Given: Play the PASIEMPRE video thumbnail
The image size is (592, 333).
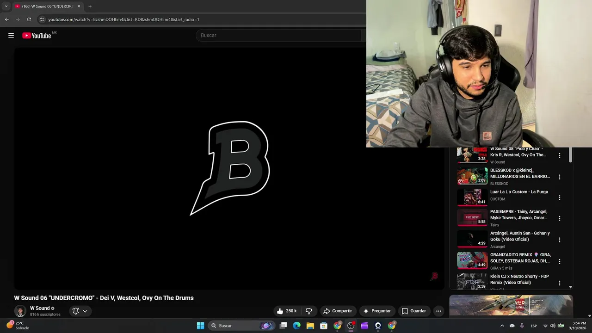Looking at the screenshot, I should [x=472, y=218].
